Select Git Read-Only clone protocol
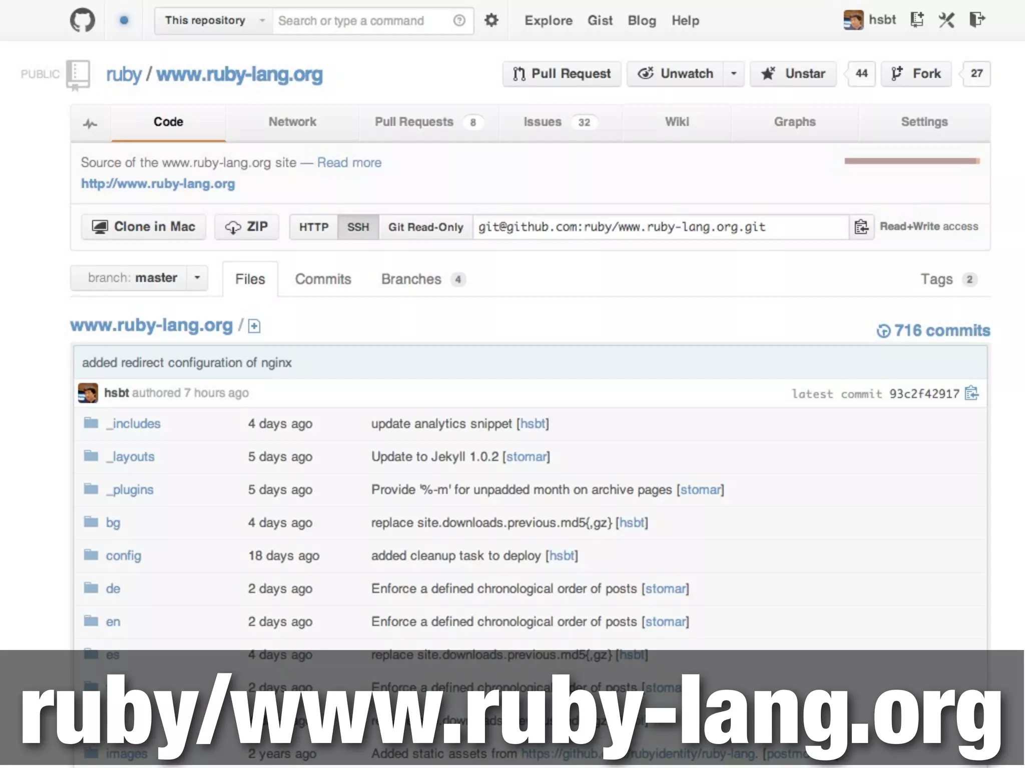The height and width of the screenshot is (768, 1025). coord(426,227)
